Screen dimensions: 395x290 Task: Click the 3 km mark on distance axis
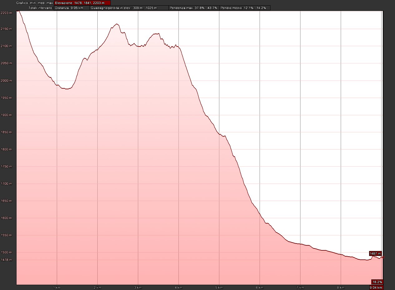pyautogui.click(x=138, y=287)
